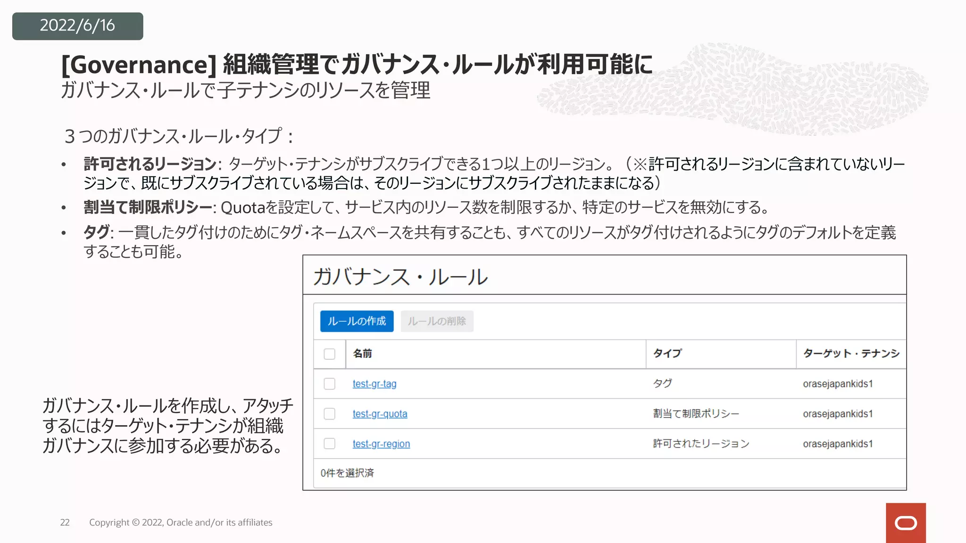Click the bold 許可されるリージョン bullet label

point(150,164)
